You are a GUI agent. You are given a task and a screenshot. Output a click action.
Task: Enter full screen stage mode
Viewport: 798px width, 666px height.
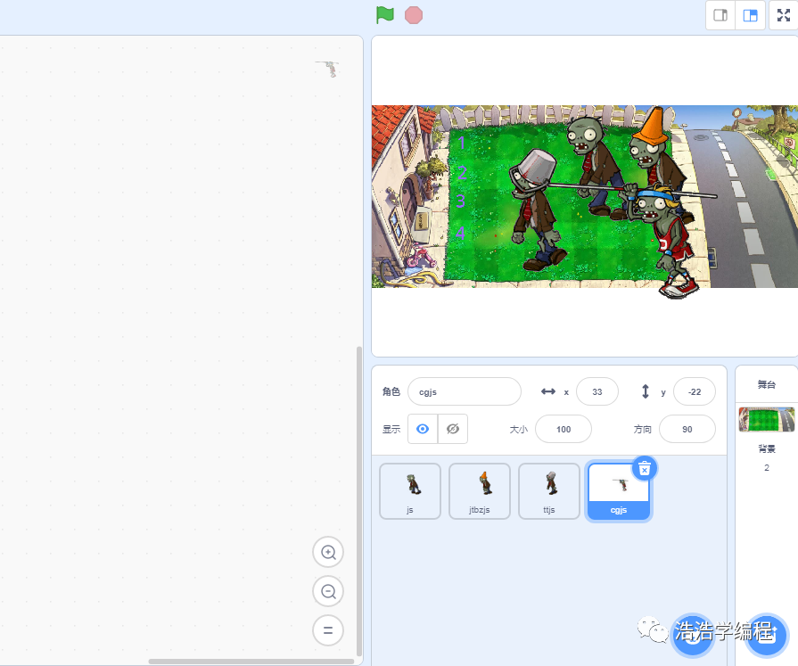pos(783,15)
